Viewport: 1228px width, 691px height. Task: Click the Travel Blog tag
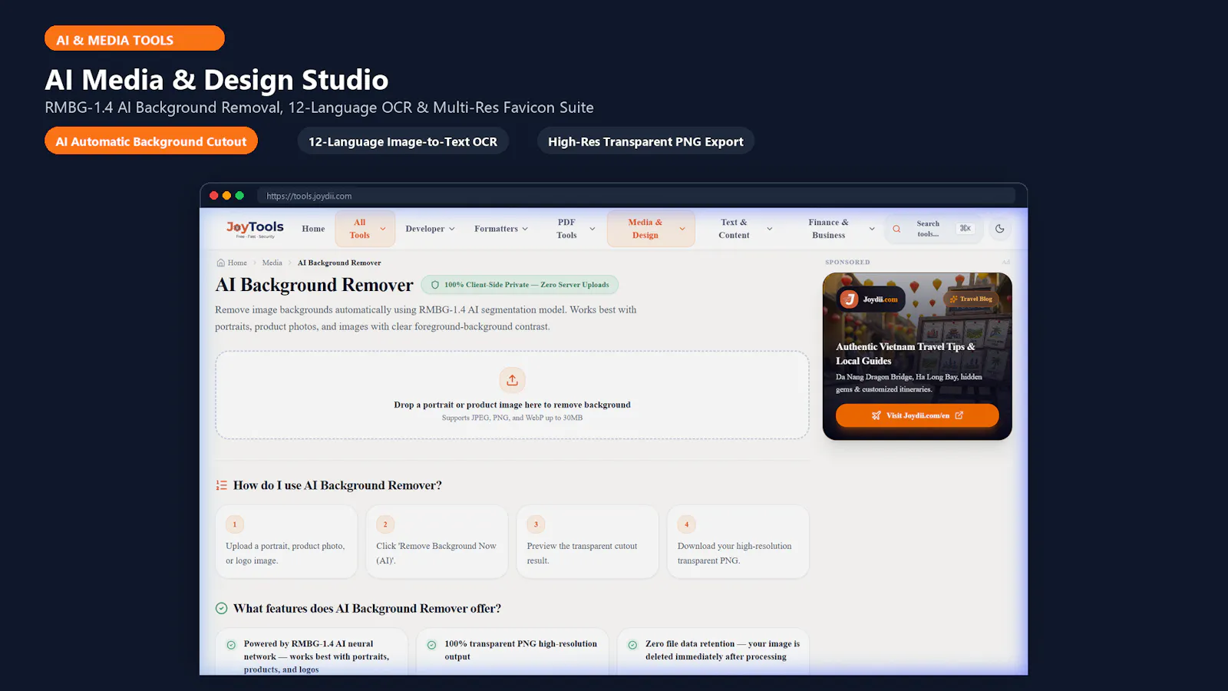click(971, 299)
